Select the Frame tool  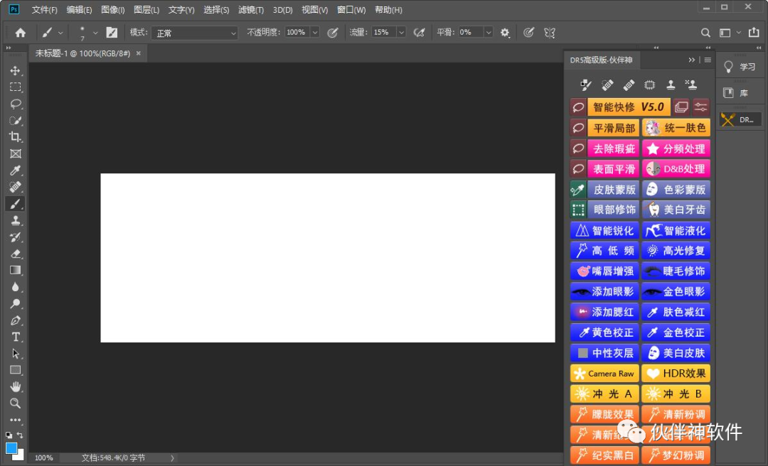pyautogui.click(x=15, y=153)
